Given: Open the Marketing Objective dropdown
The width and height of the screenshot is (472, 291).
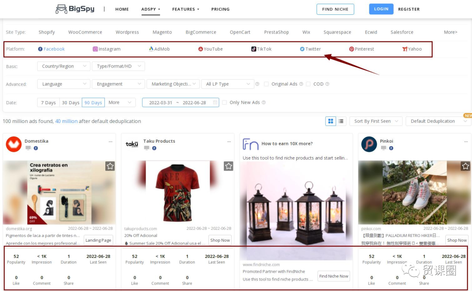Looking at the screenshot, I should (x=173, y=84).
